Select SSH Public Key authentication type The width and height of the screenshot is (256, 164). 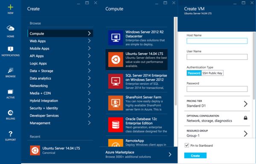(212, 73)
